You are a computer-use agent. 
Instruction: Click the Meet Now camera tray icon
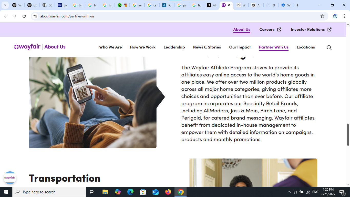click(x=295, y=192)
